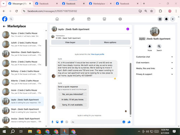Mute this conversation with bell icon
Viewport: 180px width, 135px height.
(150, 46)
